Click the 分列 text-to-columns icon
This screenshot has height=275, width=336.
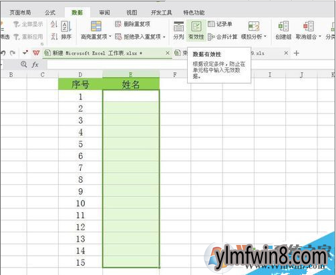tap(178, 27)
